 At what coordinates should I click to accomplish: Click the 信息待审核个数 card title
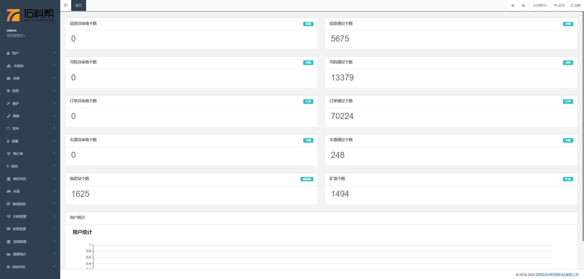(83, 23)
